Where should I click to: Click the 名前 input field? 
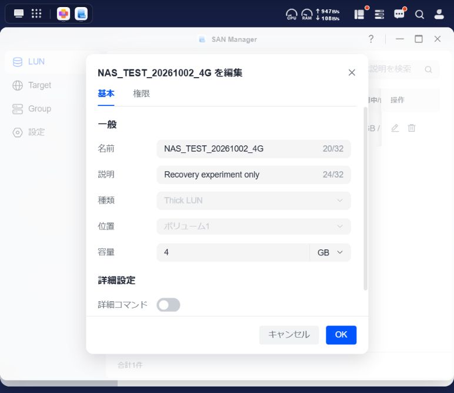point(253,149)
